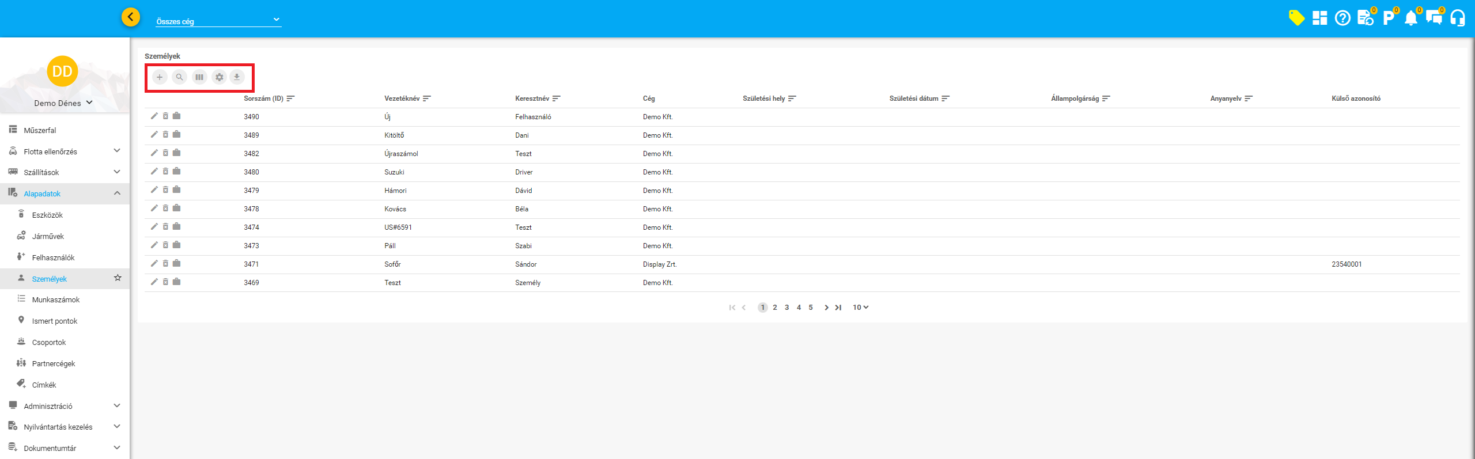Image resolution: width=1475 pixels, height=459 pixels.
Task: Open the search magnifier in Személyek toolbar
Action: point(180,77)
